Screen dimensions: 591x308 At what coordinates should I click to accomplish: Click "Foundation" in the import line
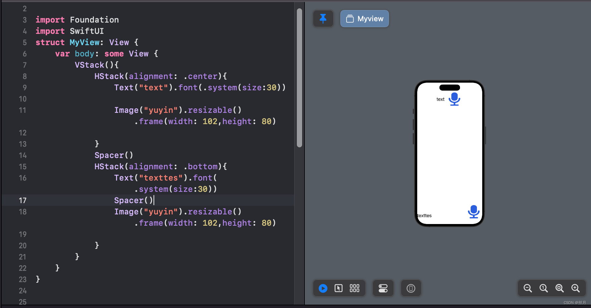tap(95, 20)
